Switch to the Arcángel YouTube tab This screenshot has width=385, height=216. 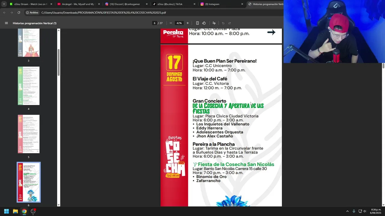click(78, 4)
